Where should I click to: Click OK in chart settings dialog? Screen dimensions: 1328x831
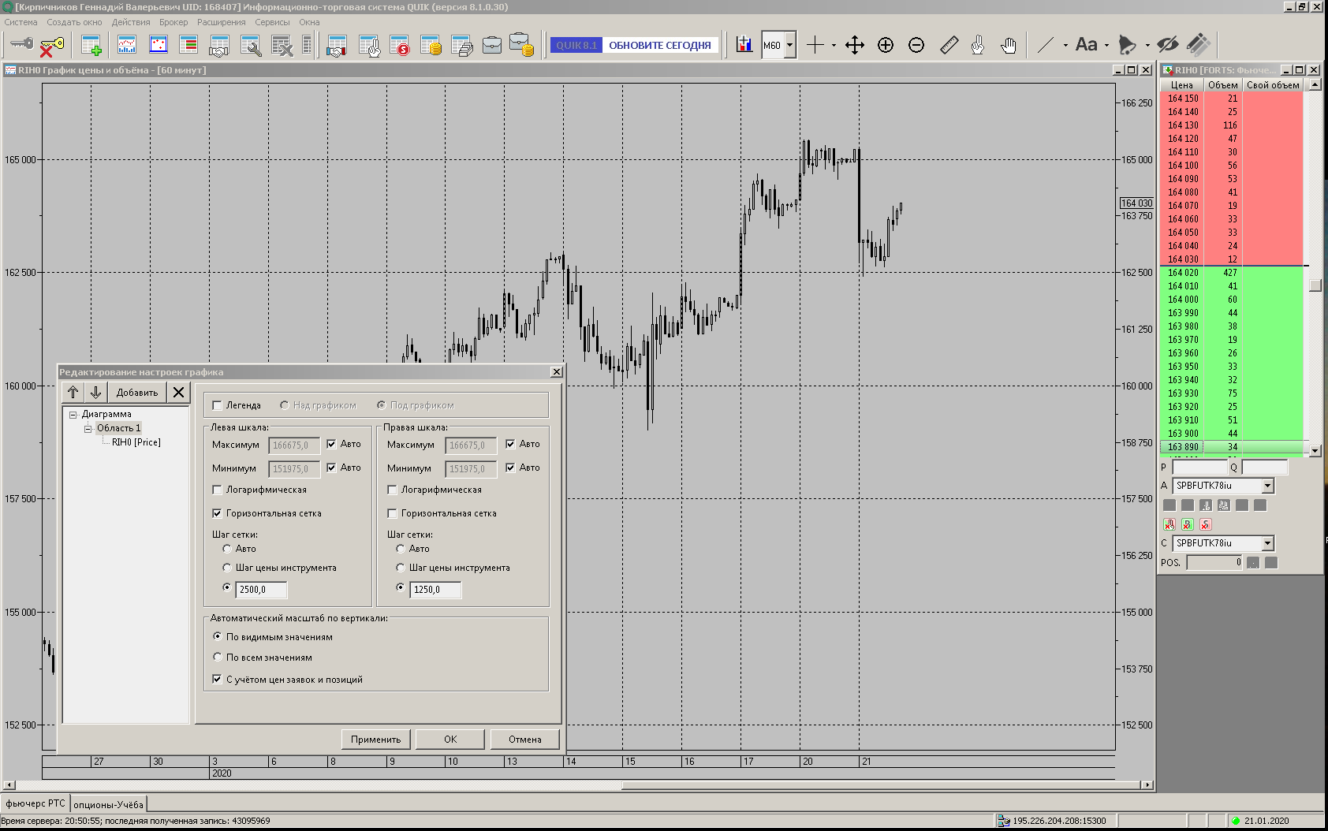[x=450, y=739]
